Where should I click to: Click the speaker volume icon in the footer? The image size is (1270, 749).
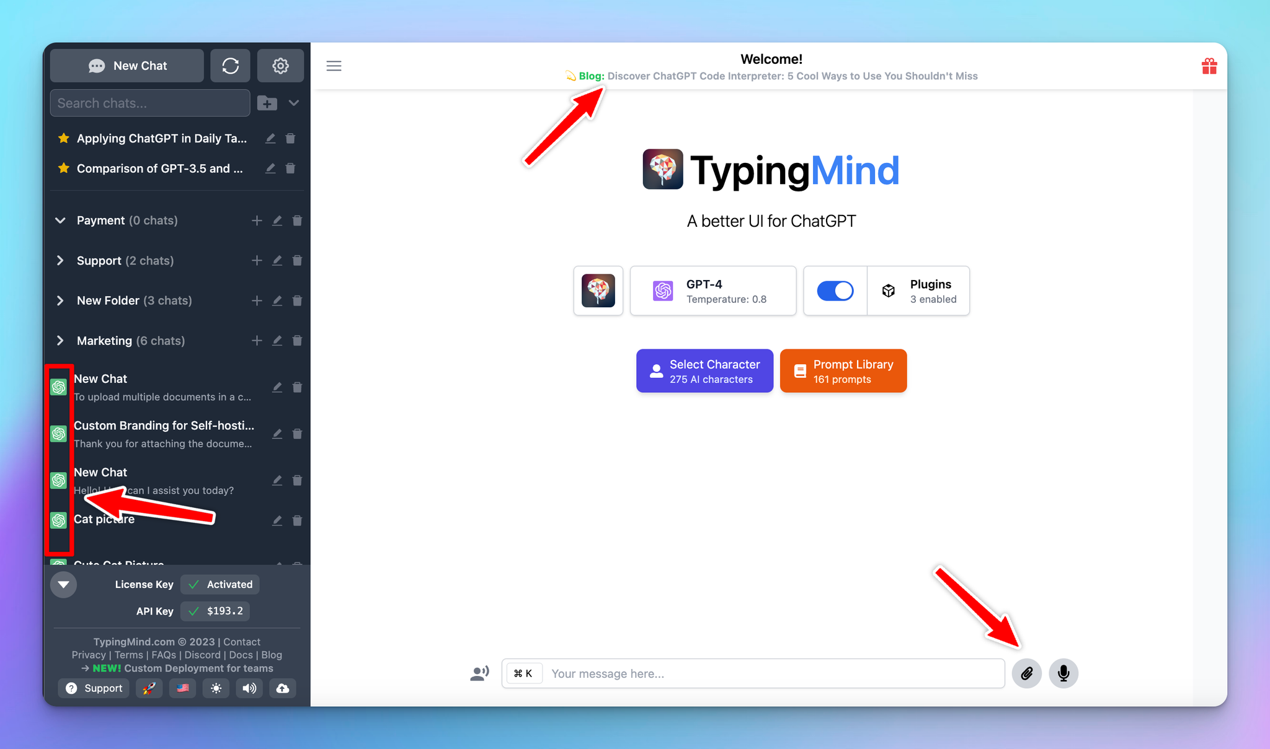249,688
